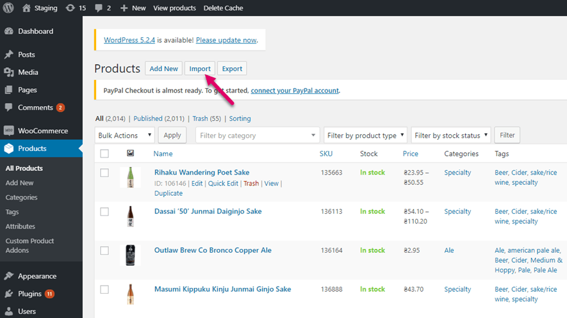Click the Pages icon in sidebar
The width and height of the screenshot is (567, 318).
pyautogui.click(x=9, y=90)
